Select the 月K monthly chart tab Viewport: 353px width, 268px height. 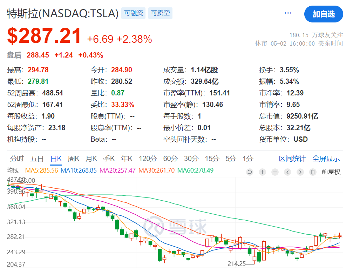91,159
